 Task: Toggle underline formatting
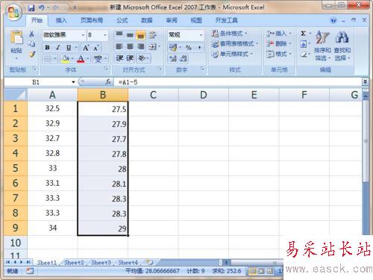click(x=69, y=47)
